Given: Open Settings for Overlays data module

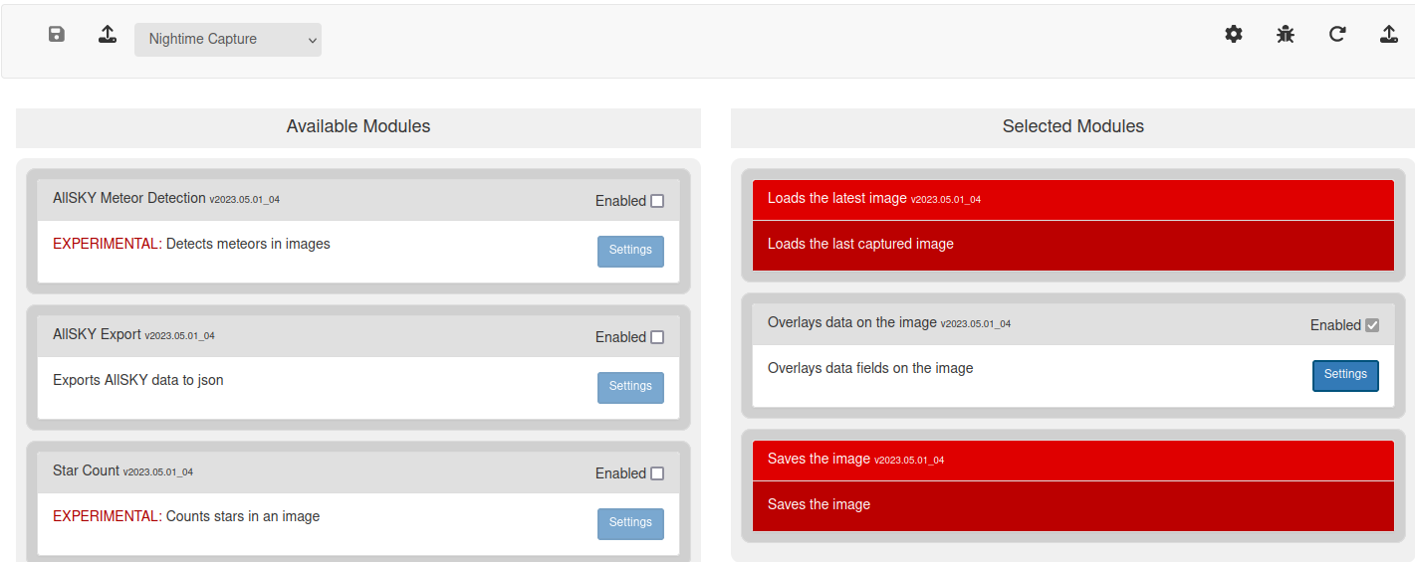Looking at the screenshot, I should click(1345, 375).
